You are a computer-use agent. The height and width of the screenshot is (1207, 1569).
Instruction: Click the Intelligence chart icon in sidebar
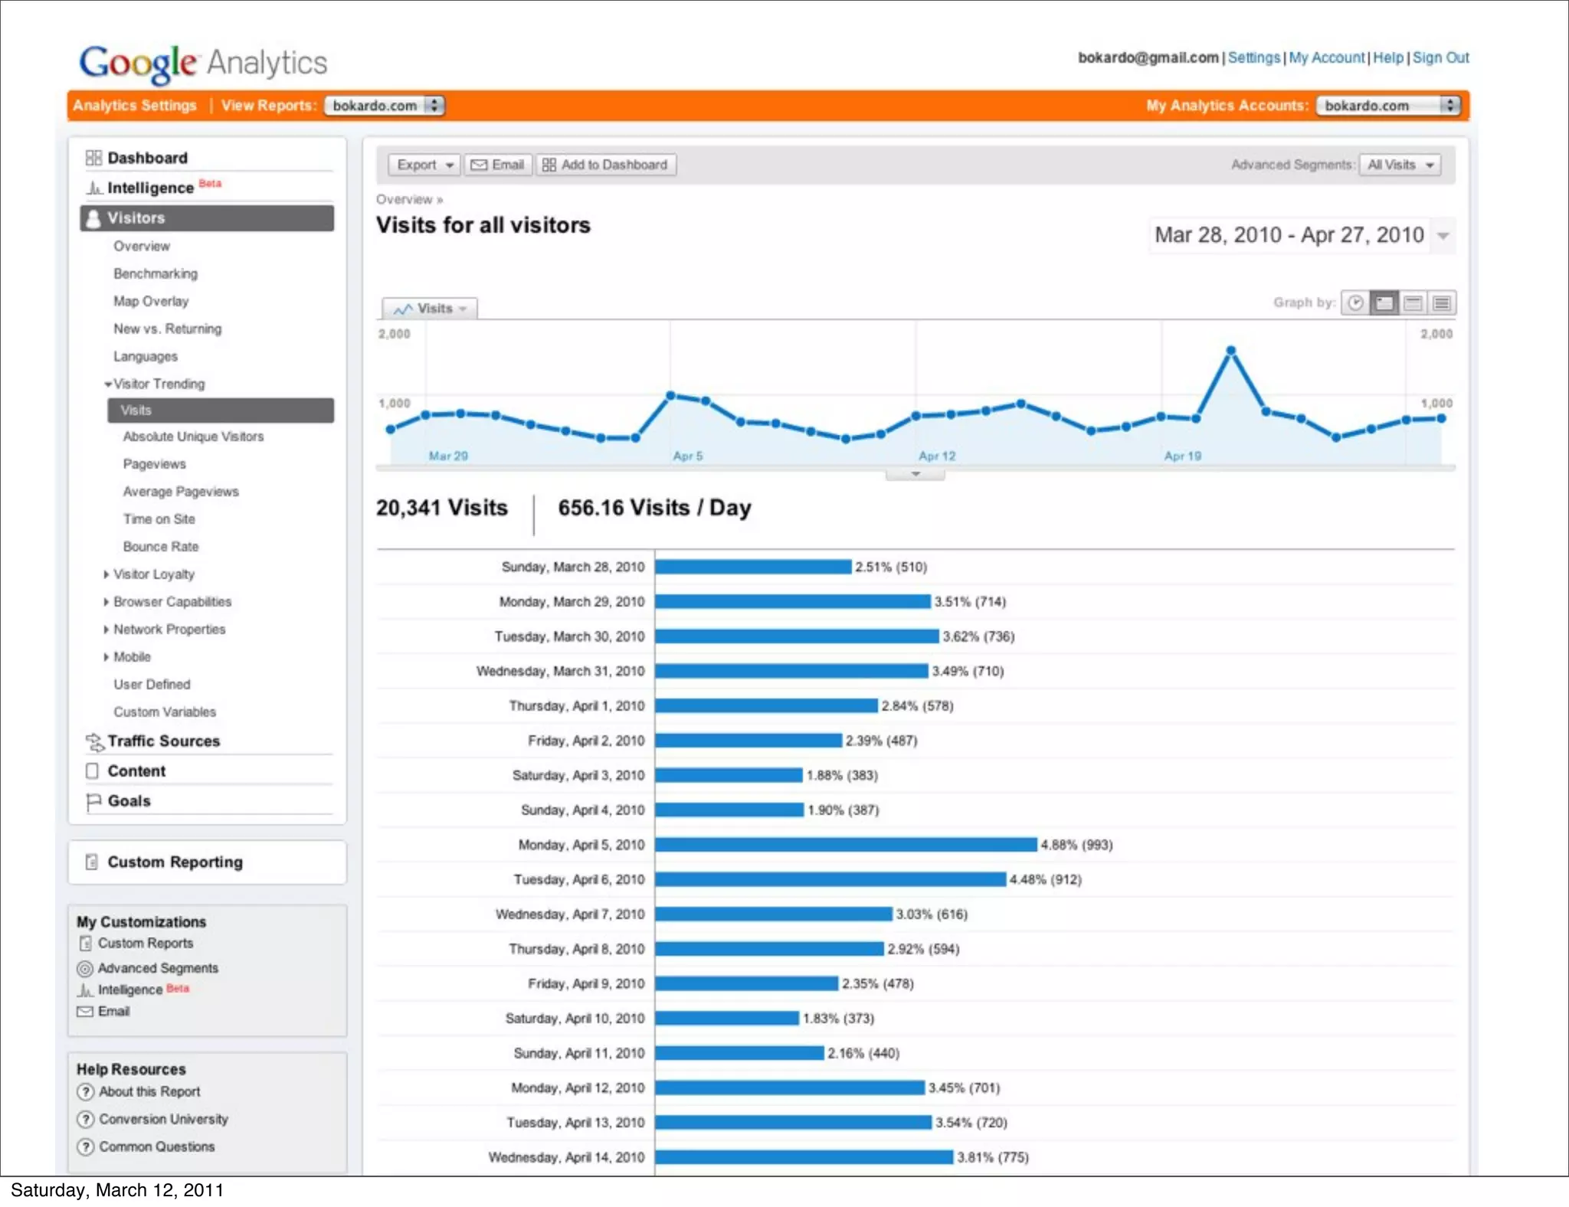click(93, 188)
